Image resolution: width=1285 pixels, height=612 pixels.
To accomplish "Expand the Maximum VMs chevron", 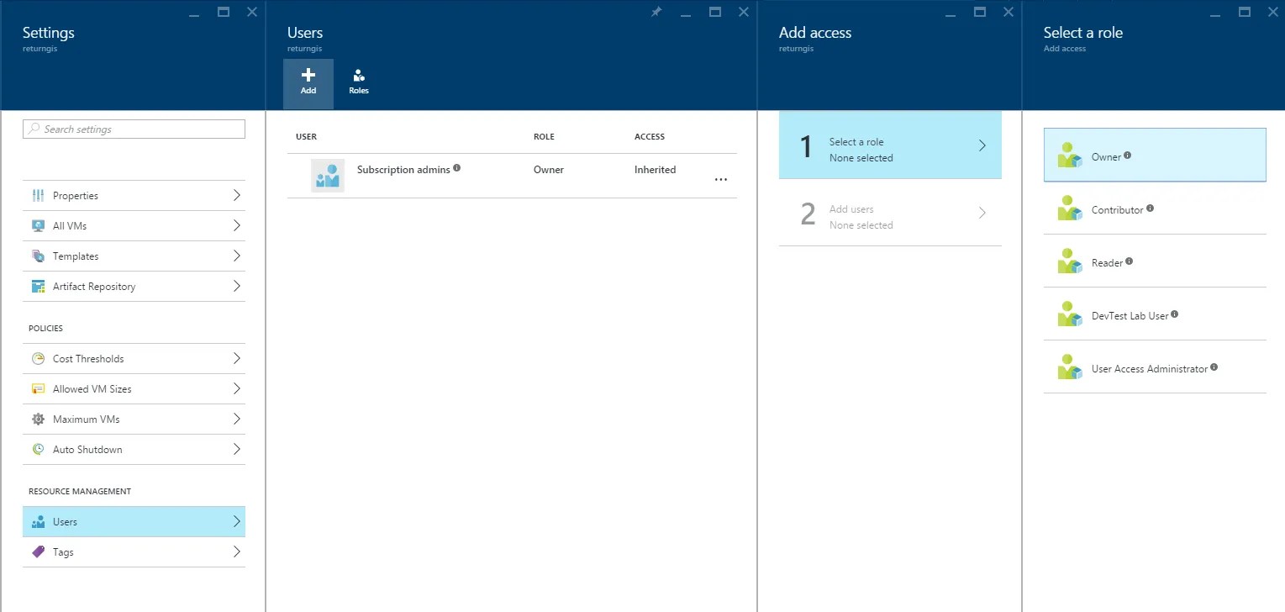I will pos(237,419).
